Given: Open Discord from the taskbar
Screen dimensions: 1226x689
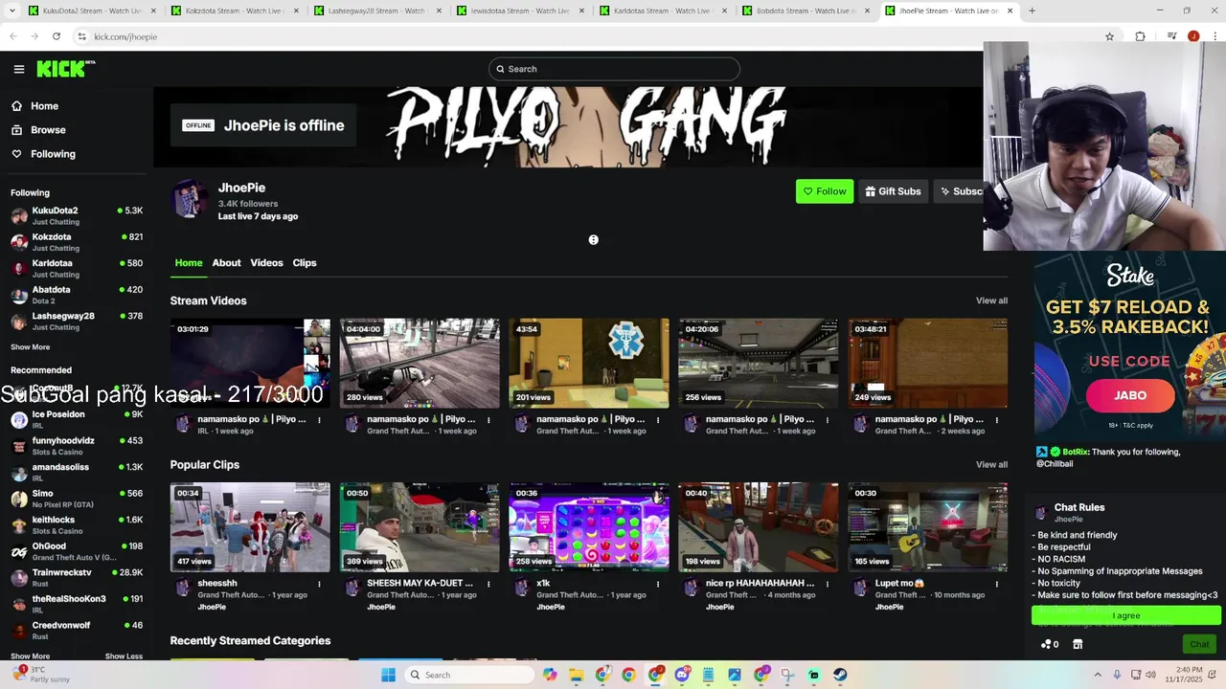Looking at the screenshot, I should (x=681, y=675).
